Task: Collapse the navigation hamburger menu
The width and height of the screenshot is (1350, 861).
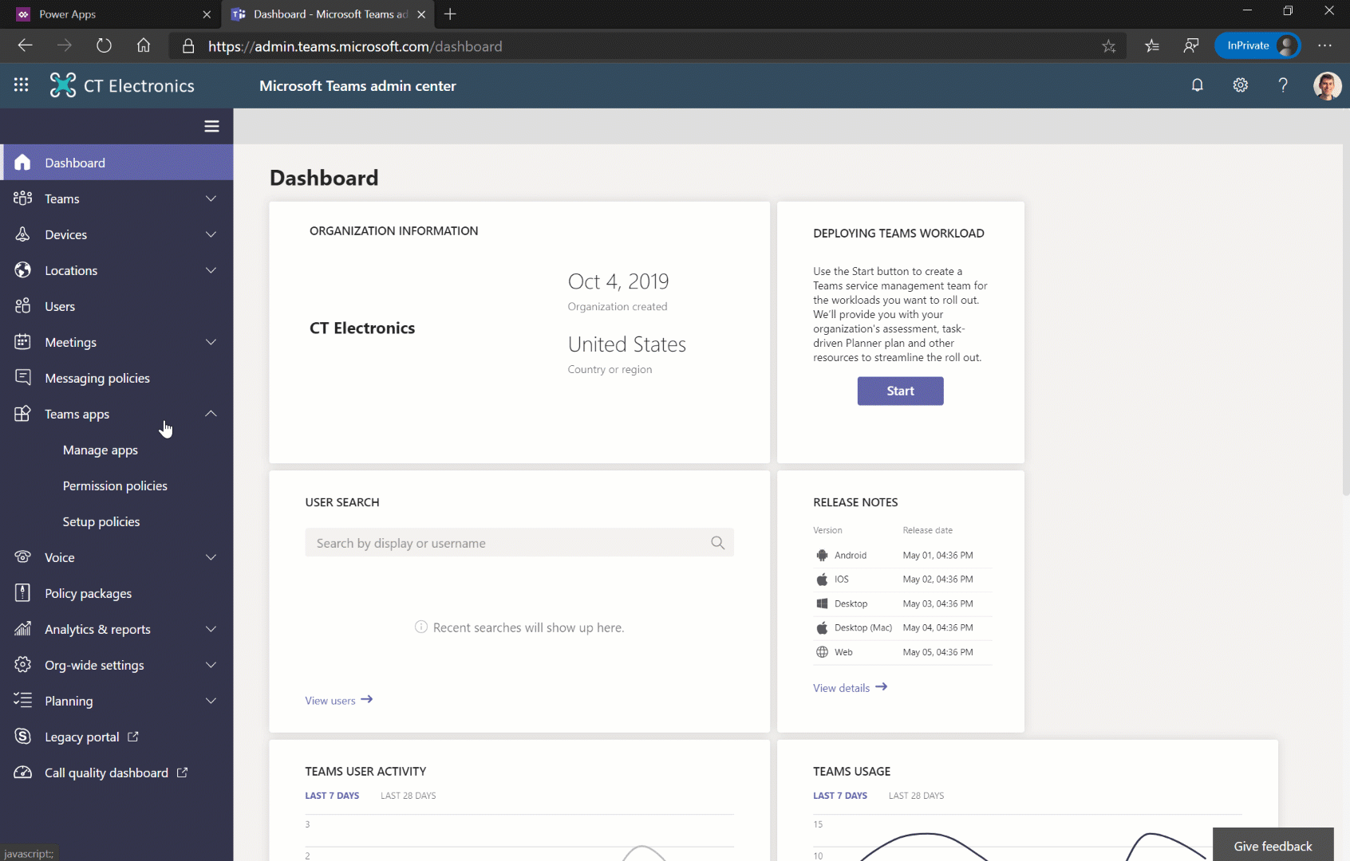Action: [x=211, y=126]
